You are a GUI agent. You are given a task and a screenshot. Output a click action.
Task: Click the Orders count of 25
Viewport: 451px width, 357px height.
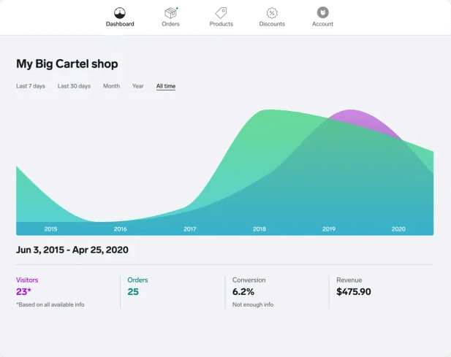click(x=133, y=292)
